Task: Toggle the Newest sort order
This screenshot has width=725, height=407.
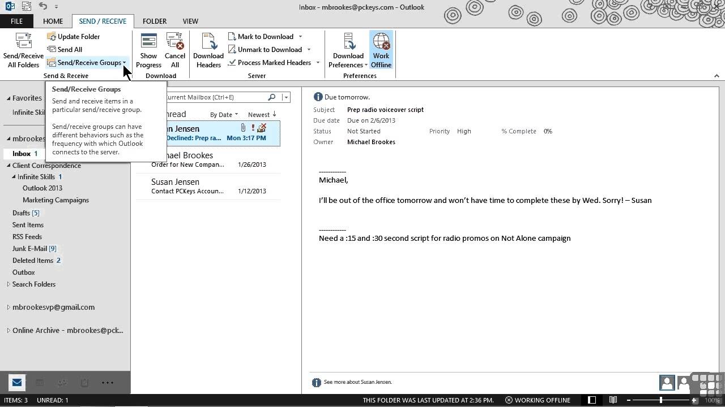Action: point(262,114)
